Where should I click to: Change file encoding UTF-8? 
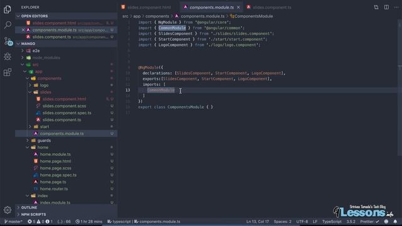[x=302, y=222]
